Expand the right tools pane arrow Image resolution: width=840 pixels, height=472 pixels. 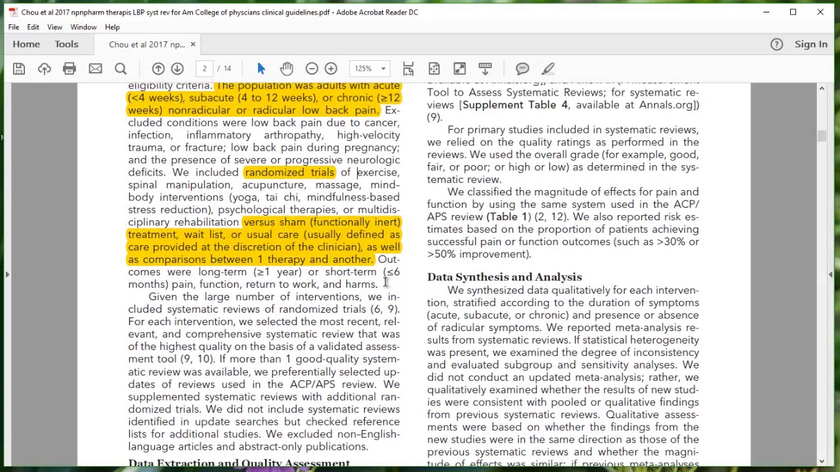pos(831,275)
